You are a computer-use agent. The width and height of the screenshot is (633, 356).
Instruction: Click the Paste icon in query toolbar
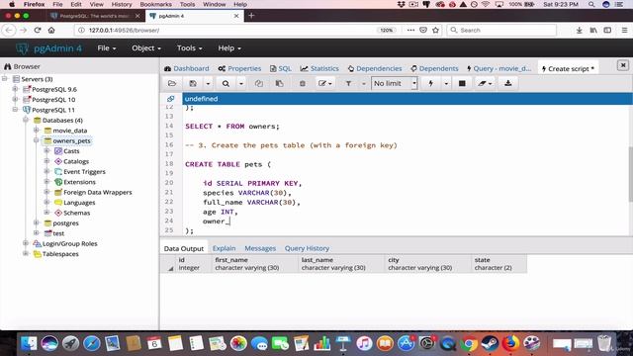279,83
